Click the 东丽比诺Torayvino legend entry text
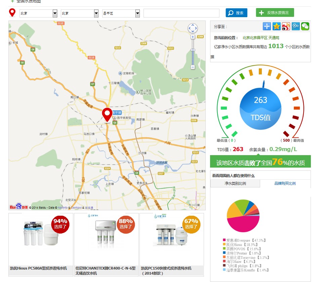The width and height of the screenshot is (324, 282). pos(248,257)
